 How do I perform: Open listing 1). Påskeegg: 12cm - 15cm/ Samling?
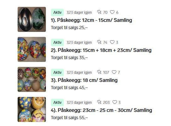91,20
